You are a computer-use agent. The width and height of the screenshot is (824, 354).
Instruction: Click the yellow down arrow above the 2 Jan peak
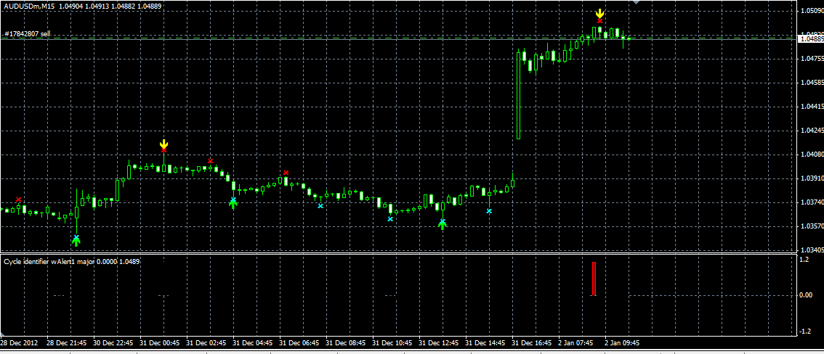tap(599, 13)
